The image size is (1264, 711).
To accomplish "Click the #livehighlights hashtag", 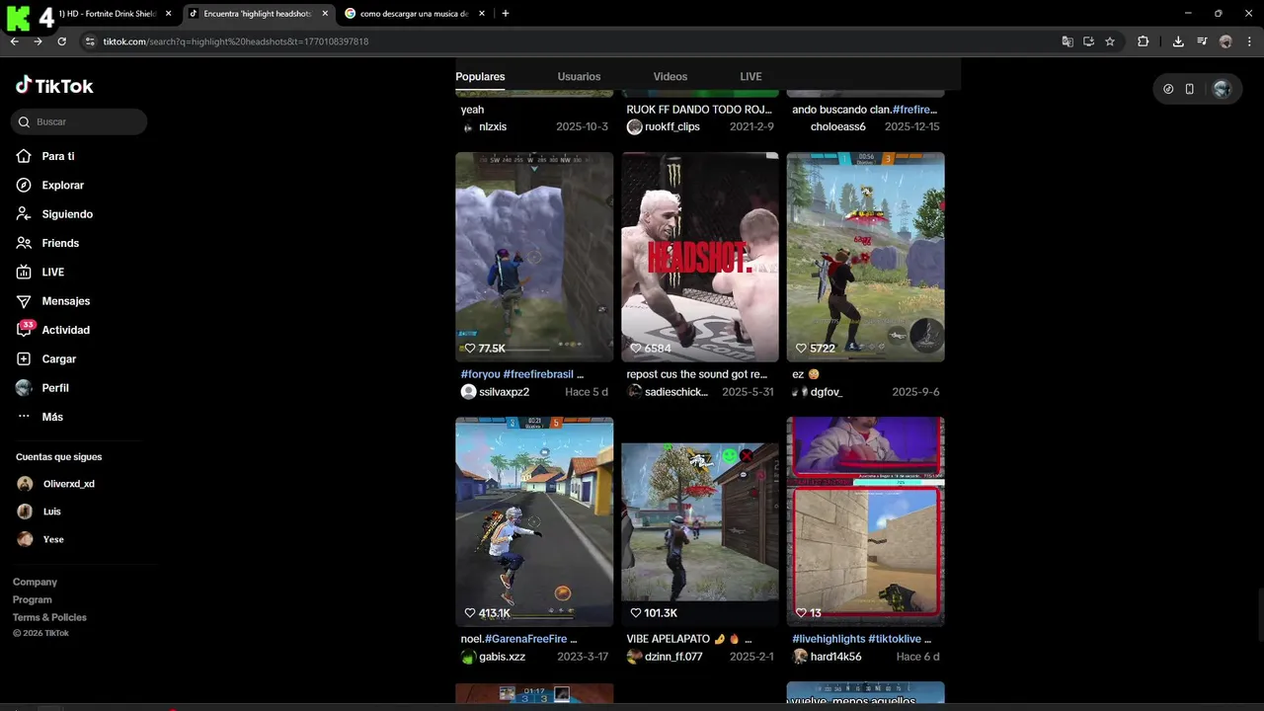I will point(829,639).
